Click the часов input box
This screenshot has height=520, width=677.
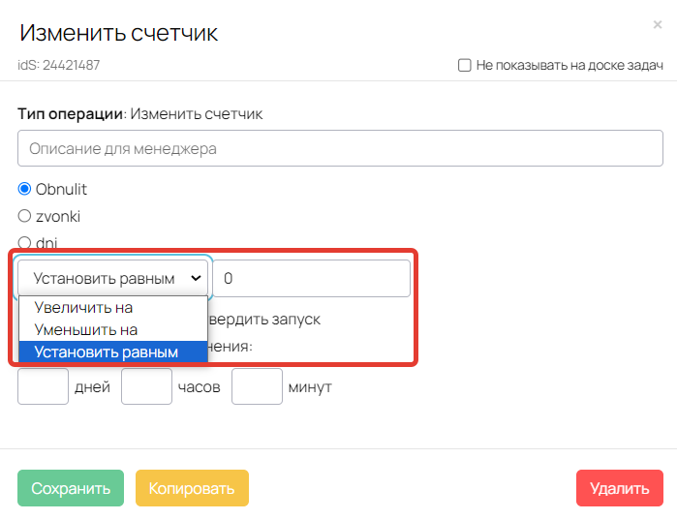tap(147, 386)
